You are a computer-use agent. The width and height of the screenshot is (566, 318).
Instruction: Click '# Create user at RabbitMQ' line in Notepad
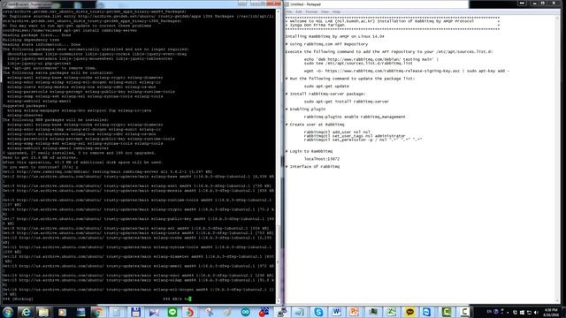click(315, 125)
